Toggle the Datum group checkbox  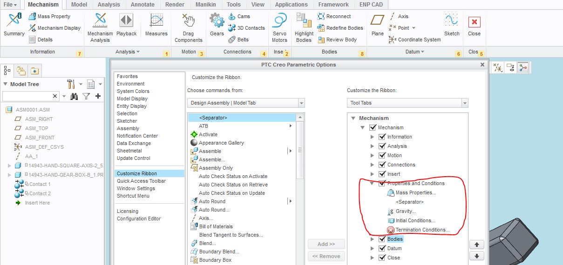pos(382,248)
